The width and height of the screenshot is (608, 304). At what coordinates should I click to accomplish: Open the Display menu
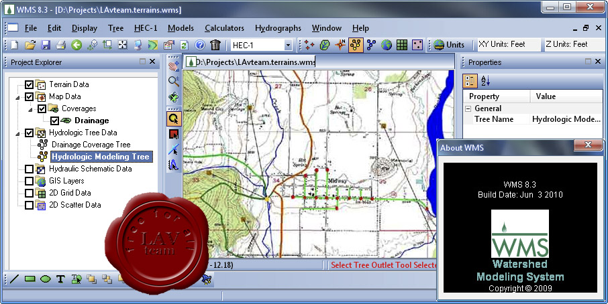coord(85,28)
